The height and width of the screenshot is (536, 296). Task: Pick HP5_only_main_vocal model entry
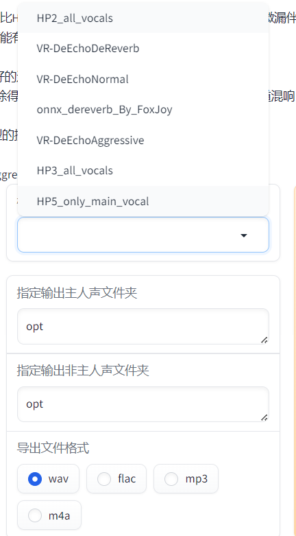143,201
